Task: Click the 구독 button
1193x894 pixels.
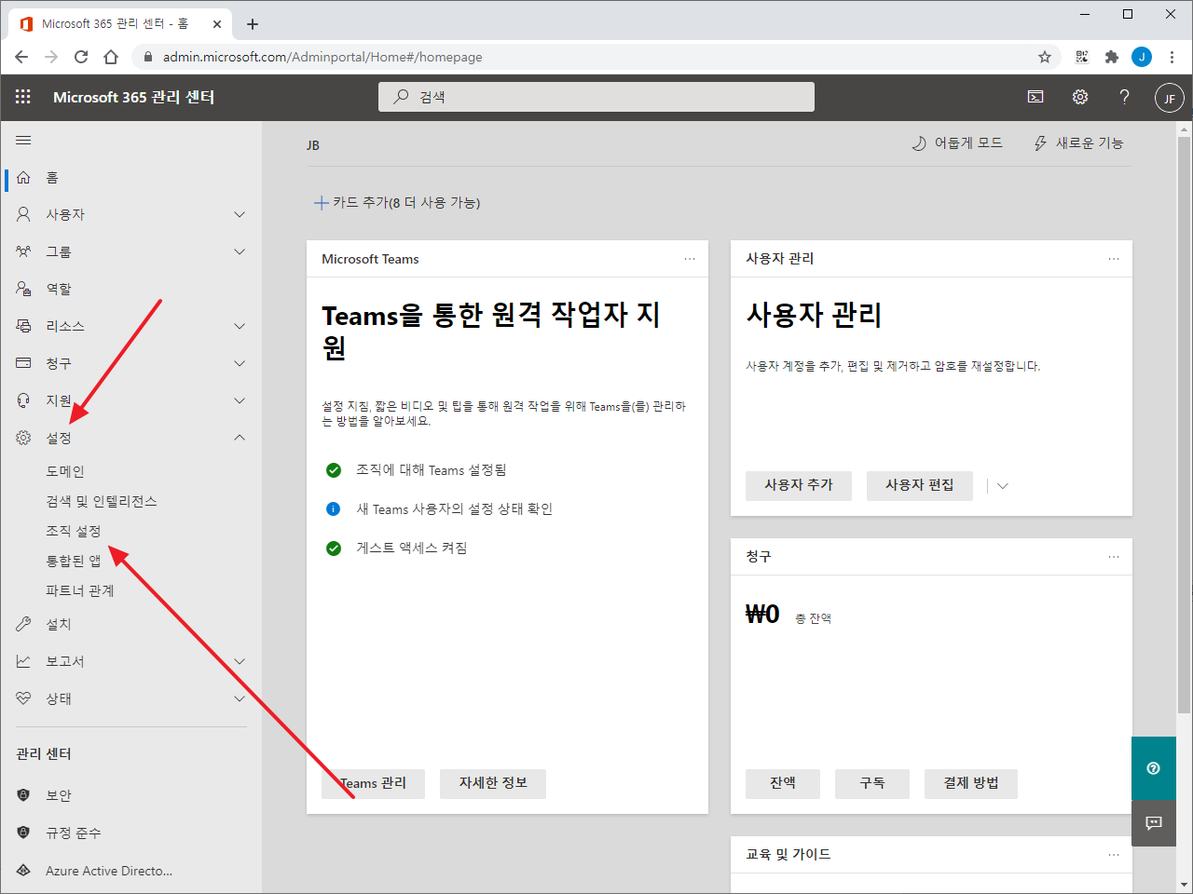Action: coord(872,783)
